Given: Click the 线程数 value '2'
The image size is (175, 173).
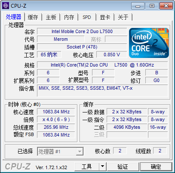Looking at the screenshot, I should coord(160,151).
